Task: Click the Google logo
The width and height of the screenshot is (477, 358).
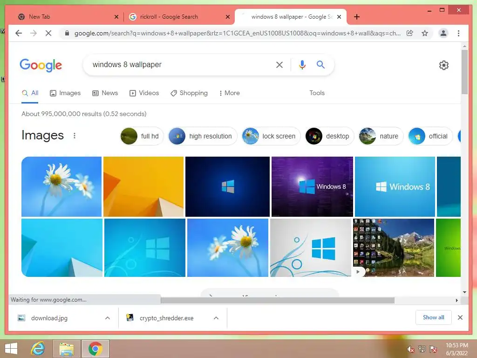Action: point(41,65)
